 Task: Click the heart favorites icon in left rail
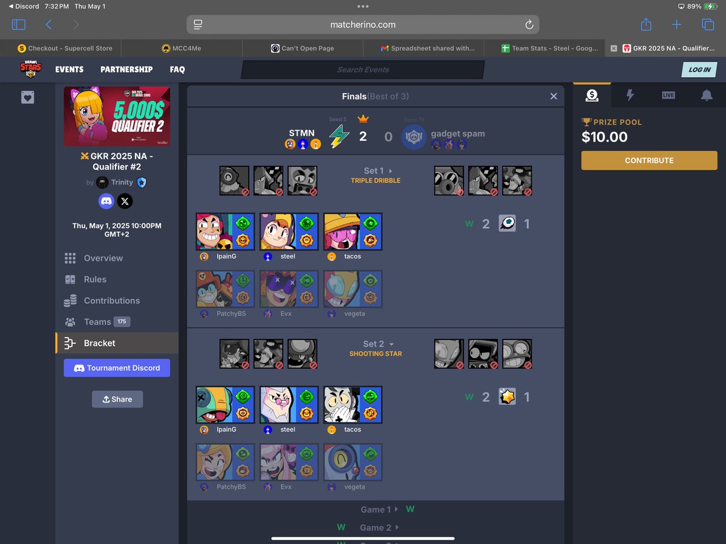(x=27, y=97)
